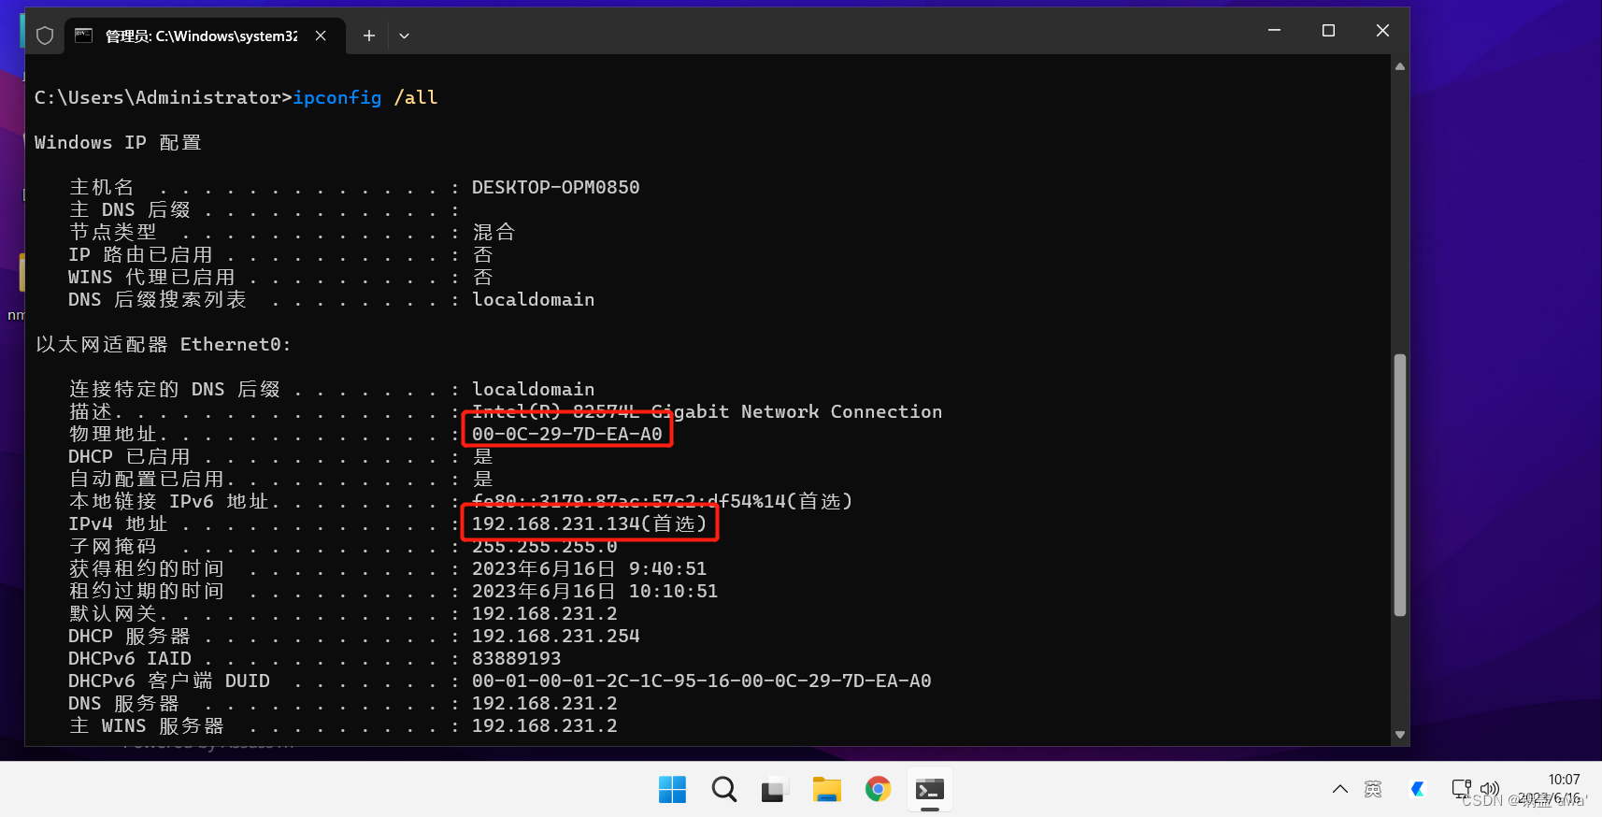This screenshot has width=1602, height=817.
Task: Click the lease expiry time 10:10:51
Action: tap(673, 591)
